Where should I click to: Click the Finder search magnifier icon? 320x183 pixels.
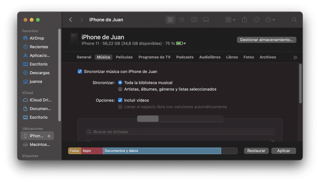tap(294, 20)
